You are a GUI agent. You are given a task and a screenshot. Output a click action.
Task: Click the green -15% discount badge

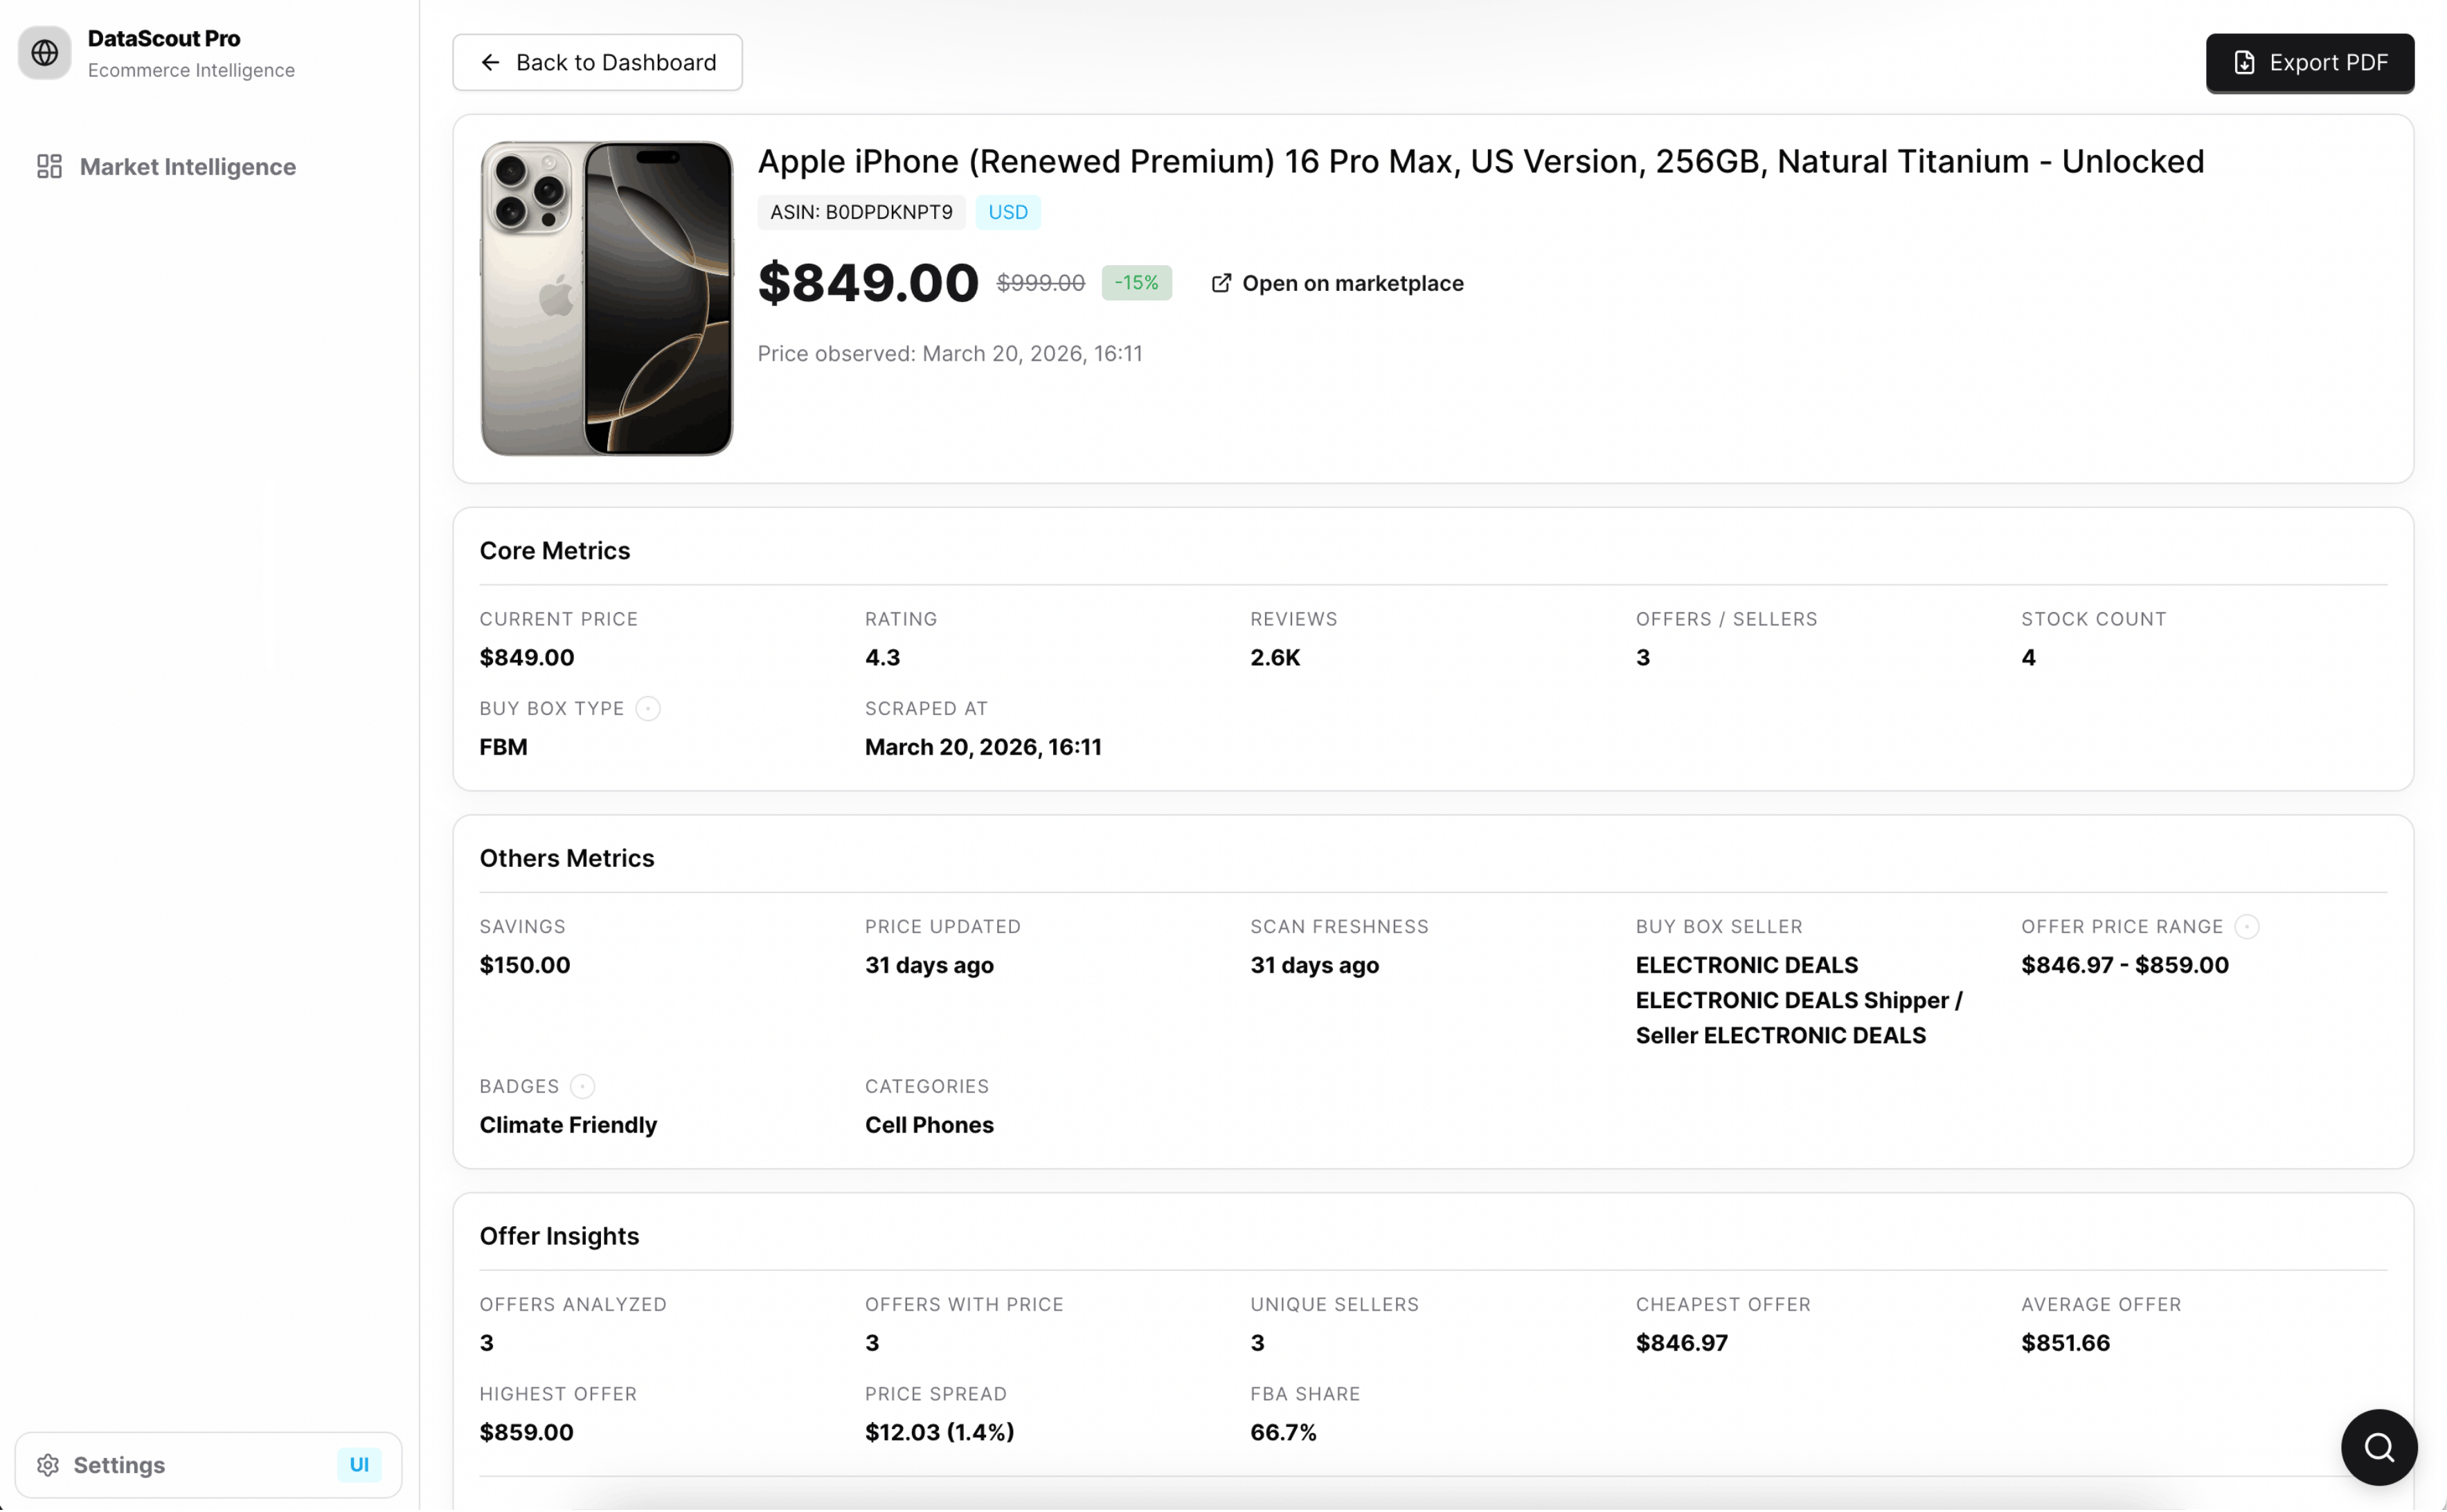click(x=1136, y=283)
